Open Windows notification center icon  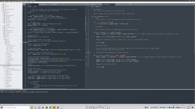click(193, 107)
